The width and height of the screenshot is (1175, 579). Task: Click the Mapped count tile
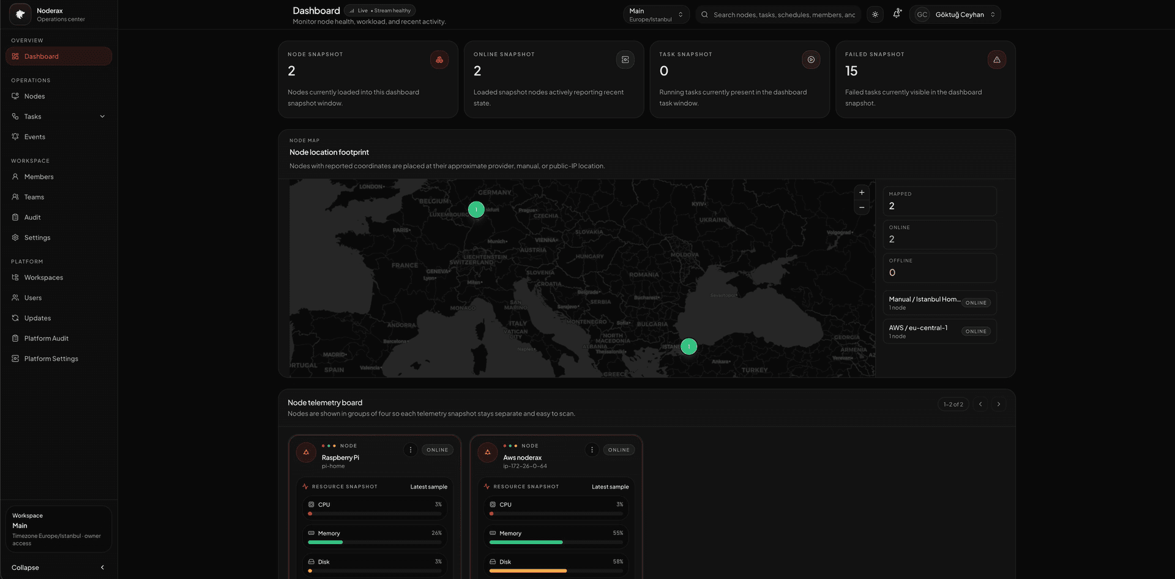coord(939,201)
